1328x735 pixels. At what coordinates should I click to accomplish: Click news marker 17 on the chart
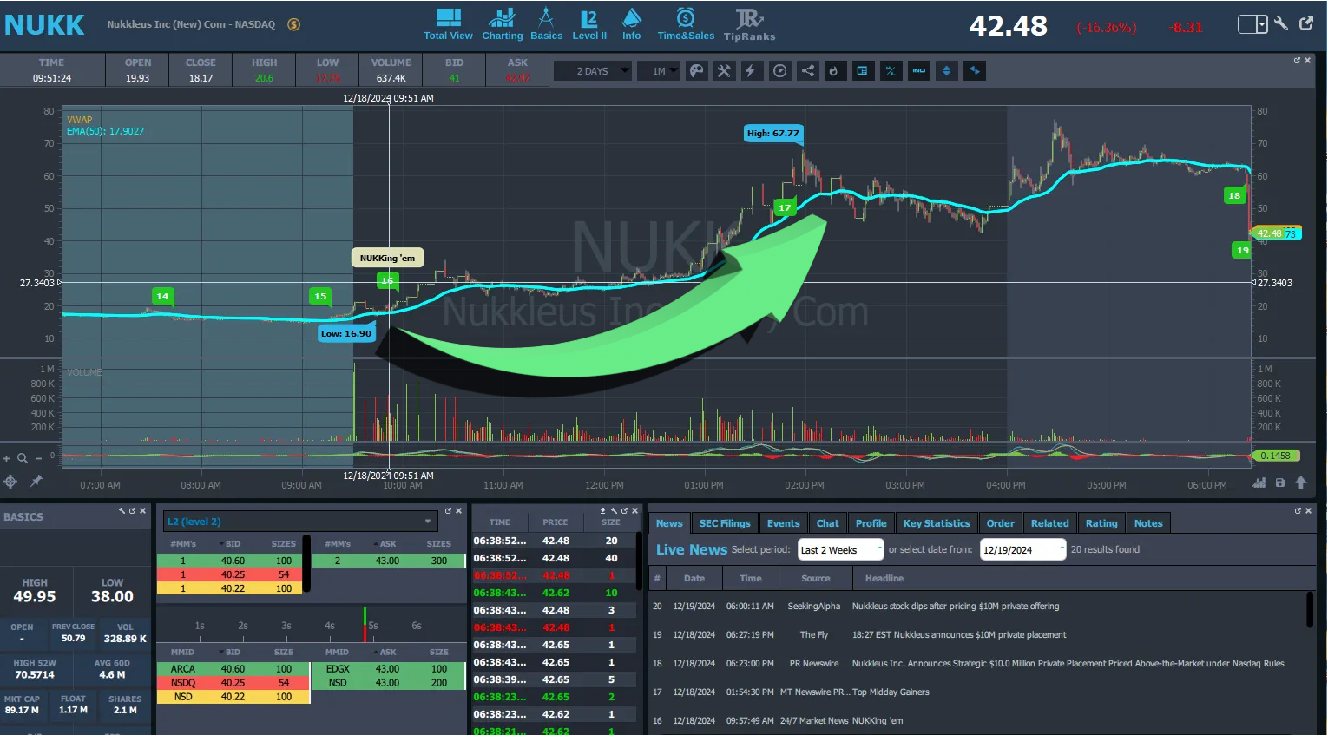click(785, 207)
